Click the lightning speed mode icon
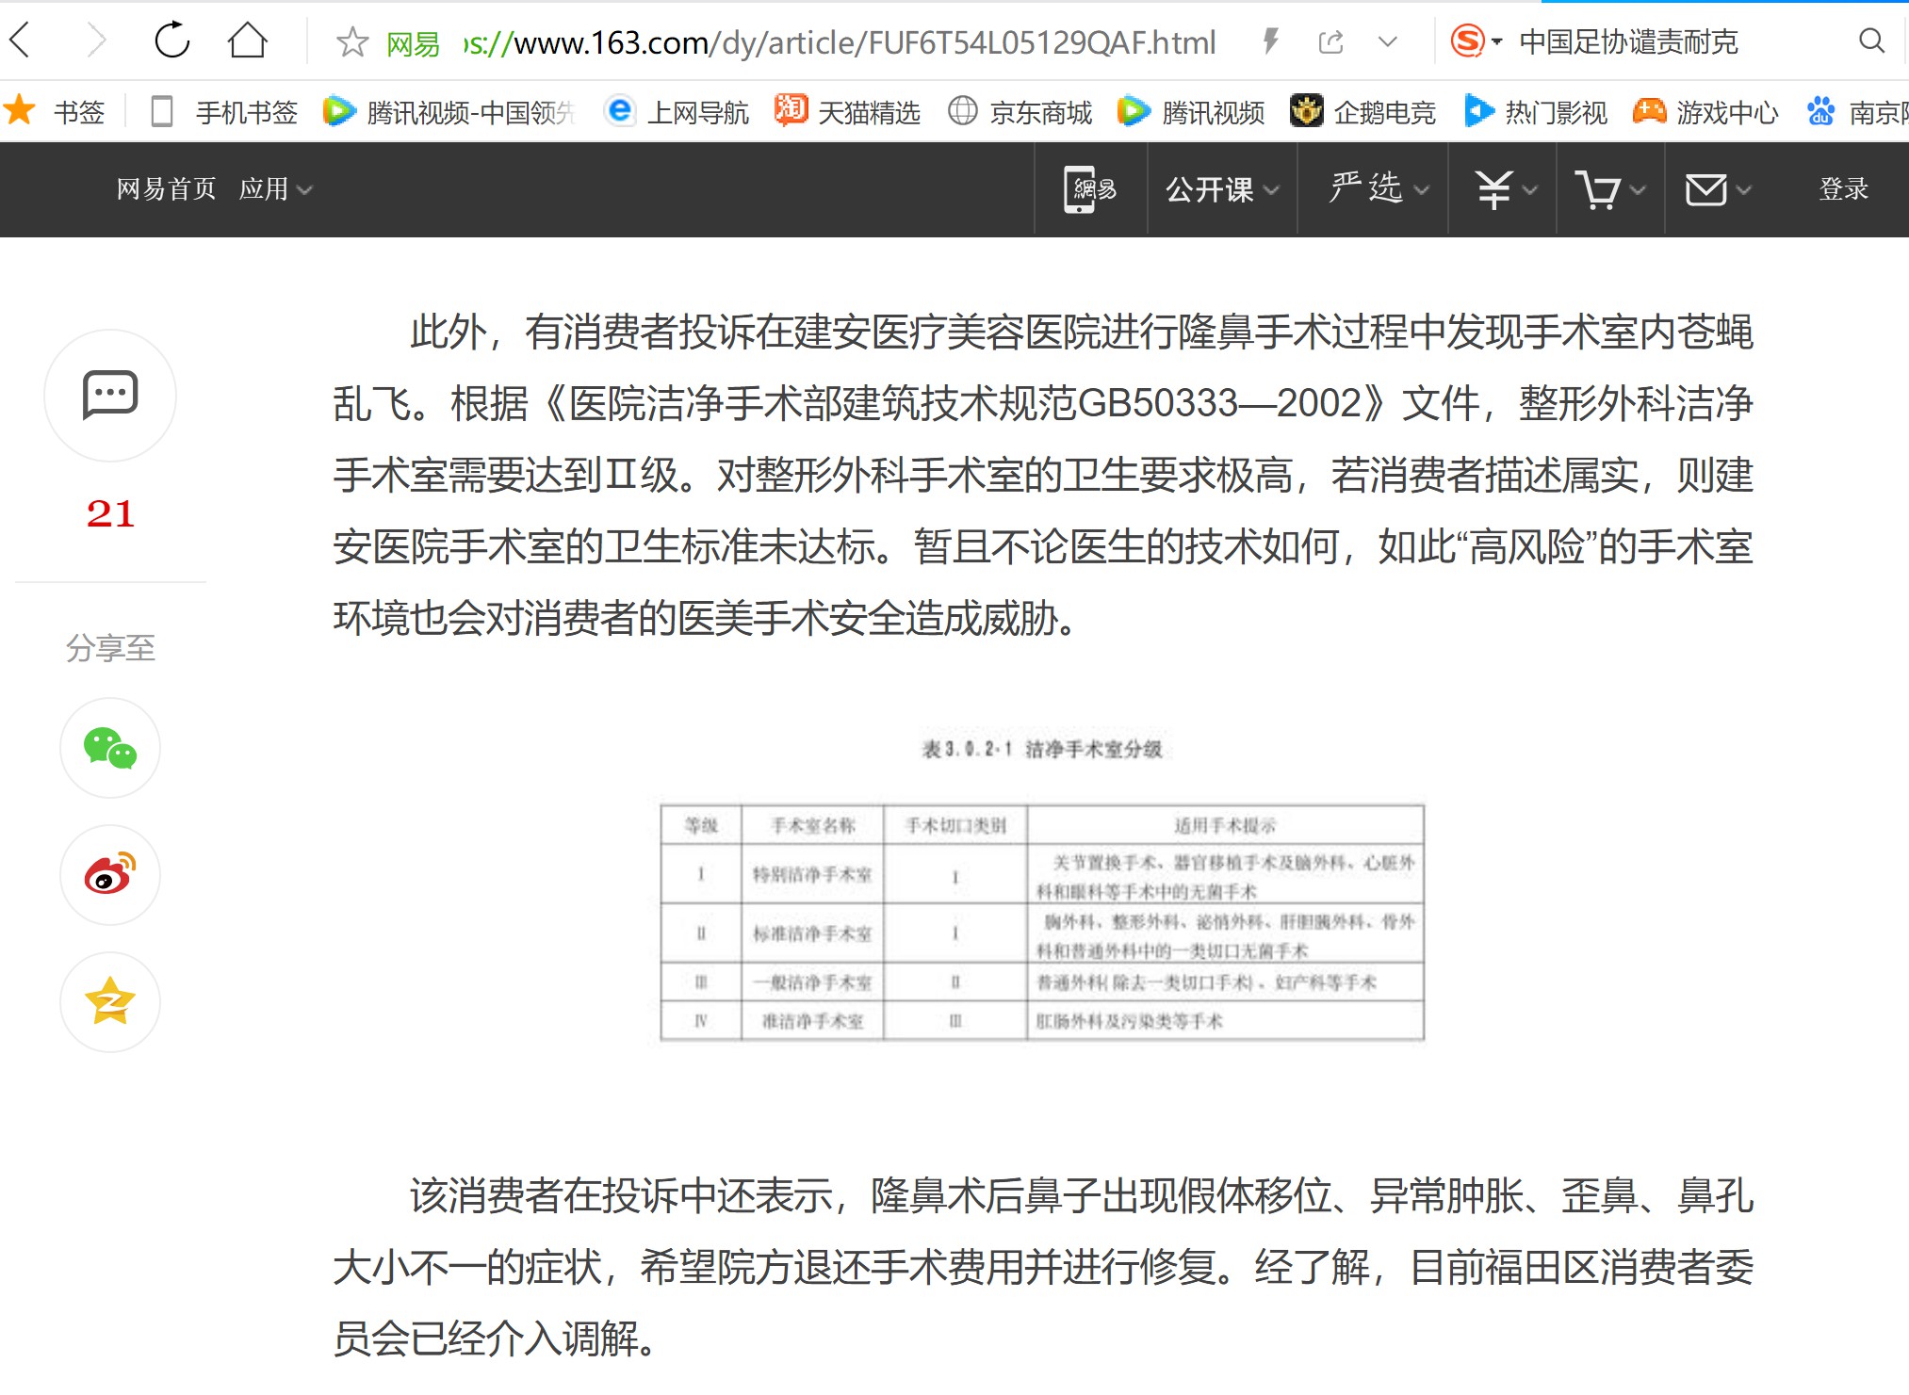 pyautogui.click(x=1271, y=41)
